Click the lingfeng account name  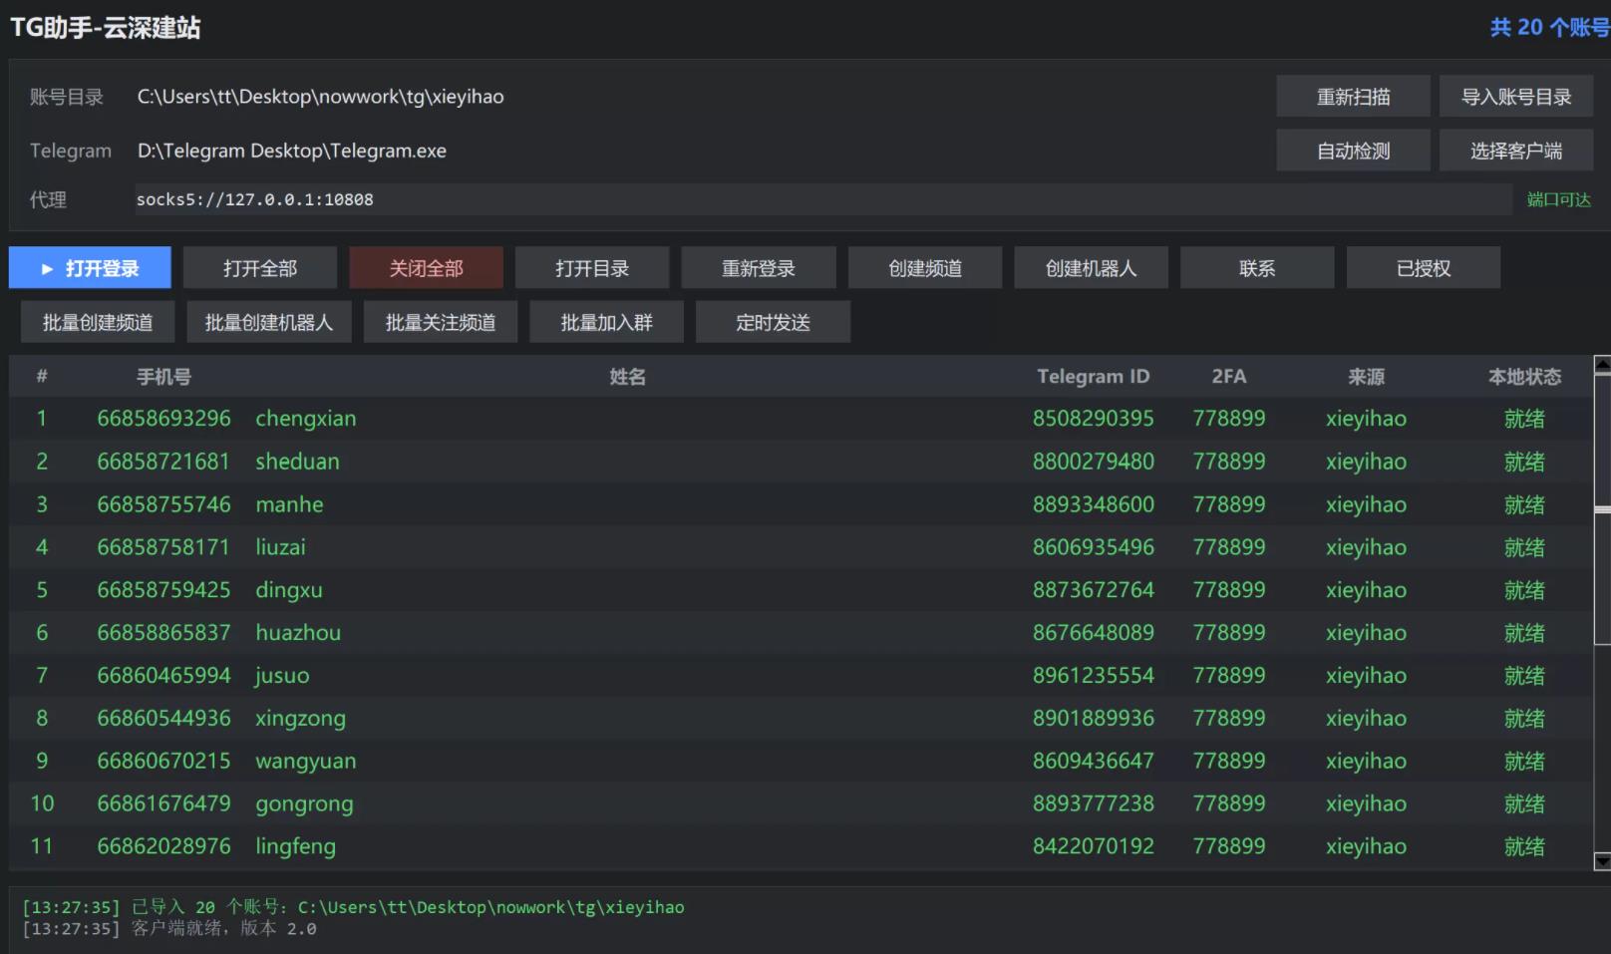coord(295,847)
